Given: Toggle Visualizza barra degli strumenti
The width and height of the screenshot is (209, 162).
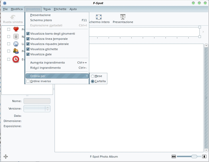Looking at the screenshot, I should click(57, 34).
